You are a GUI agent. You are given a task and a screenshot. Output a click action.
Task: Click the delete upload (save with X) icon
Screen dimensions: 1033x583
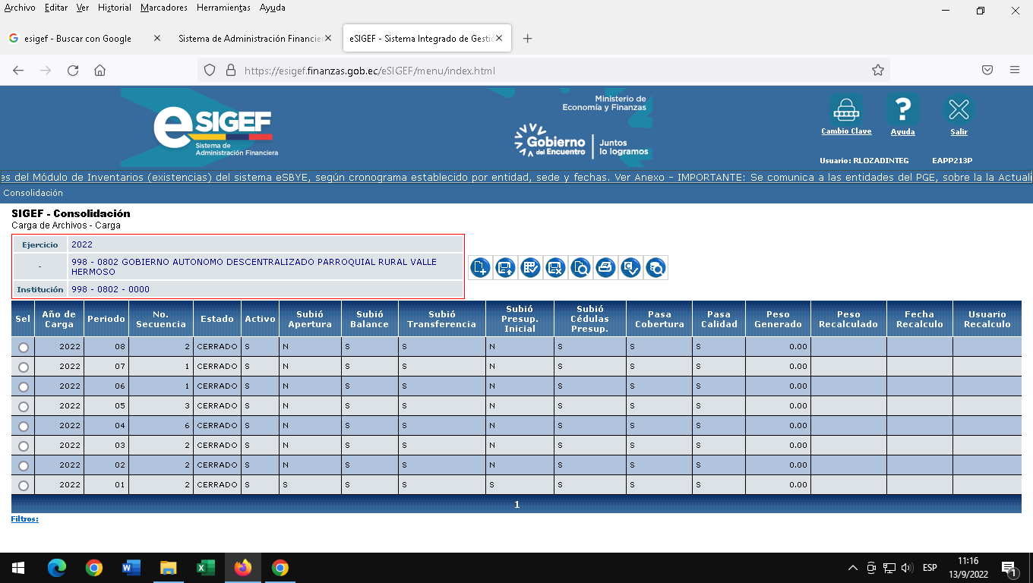(555, 267)
